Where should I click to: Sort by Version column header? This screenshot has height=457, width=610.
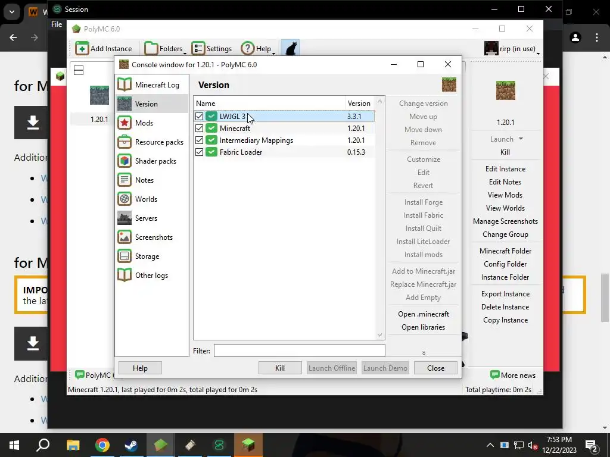pyautogui.click(x=359, y=104)
